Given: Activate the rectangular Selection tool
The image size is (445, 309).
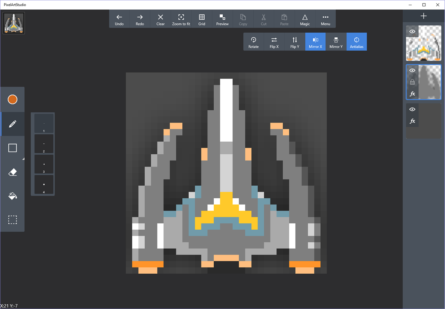Looking at the screenshot, I should tap(12, 220).
